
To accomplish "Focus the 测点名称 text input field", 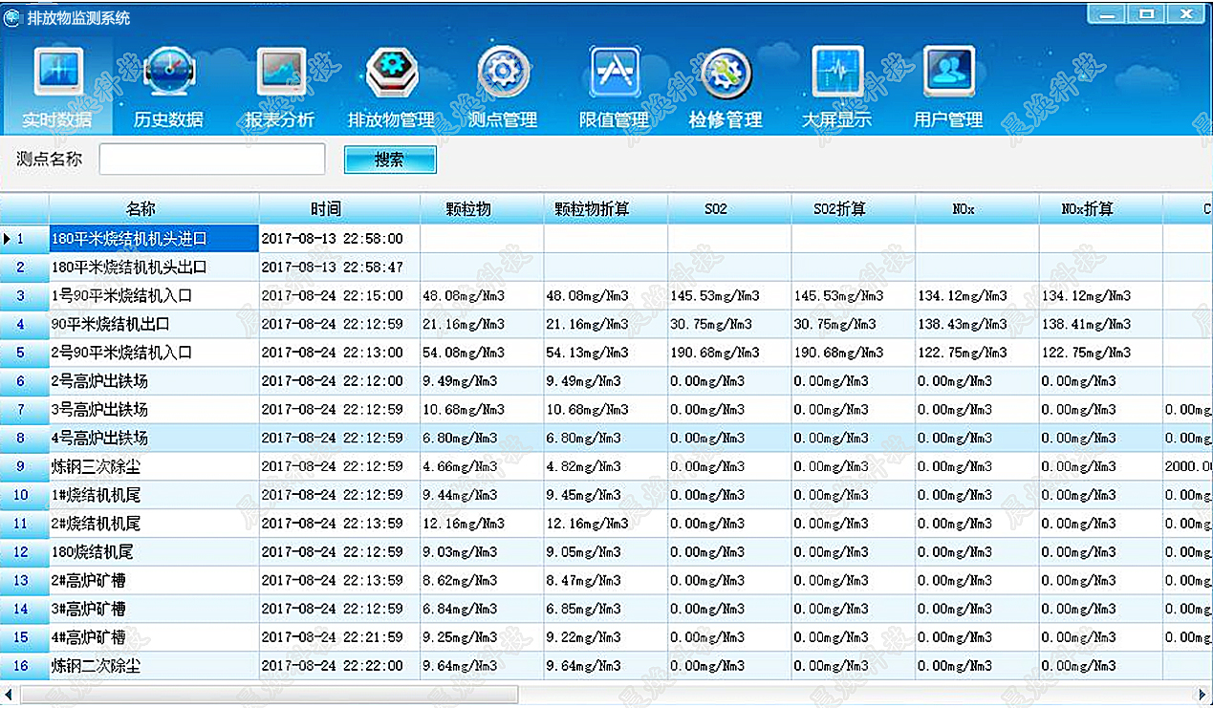I will [x=212, y=160].
